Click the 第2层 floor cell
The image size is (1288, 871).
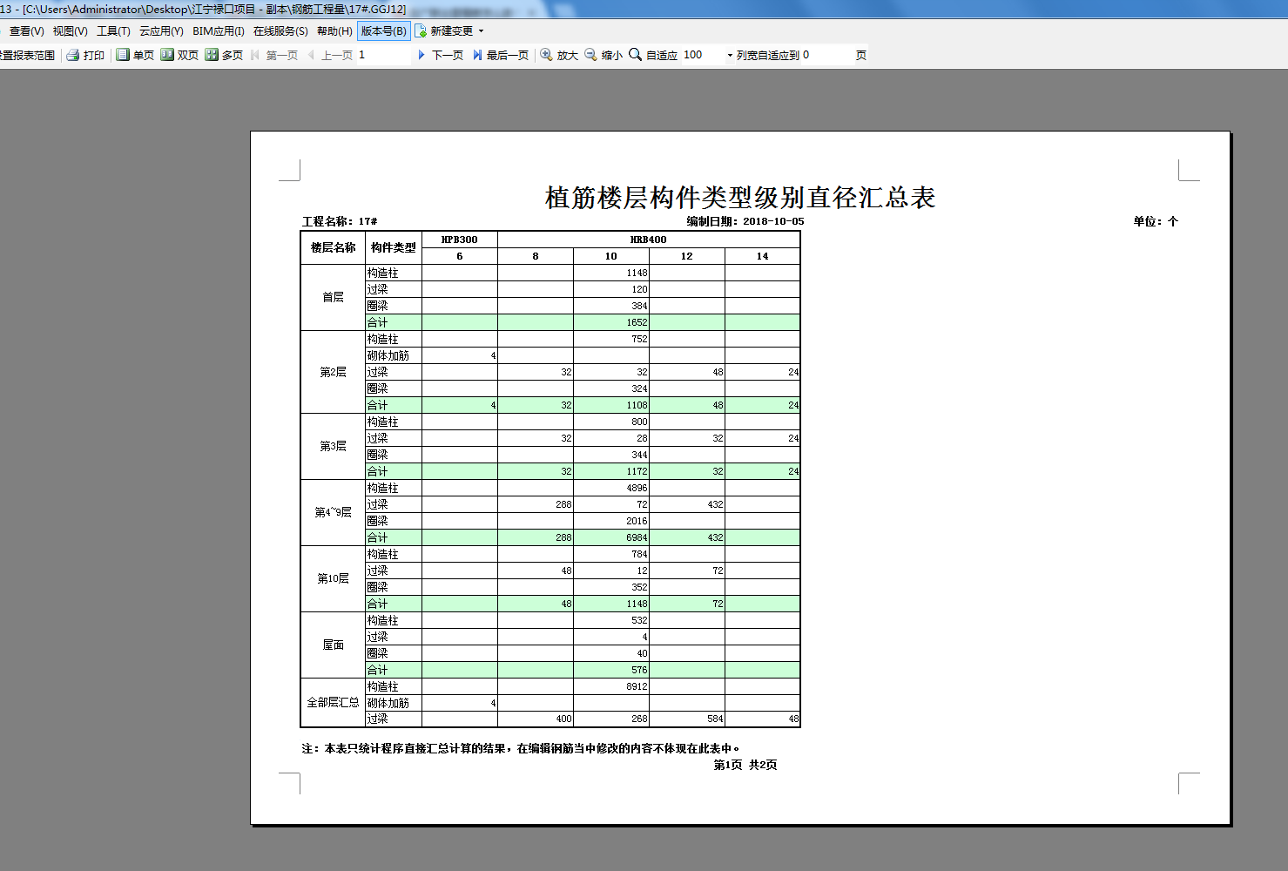point(333,372)
